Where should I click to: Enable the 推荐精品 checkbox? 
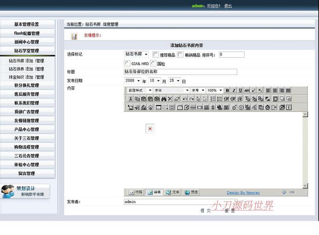(156, 55)
